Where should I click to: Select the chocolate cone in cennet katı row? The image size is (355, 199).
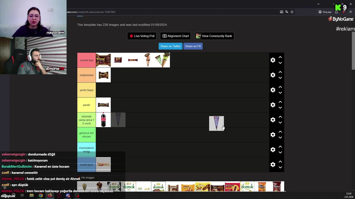click(148, 60)
